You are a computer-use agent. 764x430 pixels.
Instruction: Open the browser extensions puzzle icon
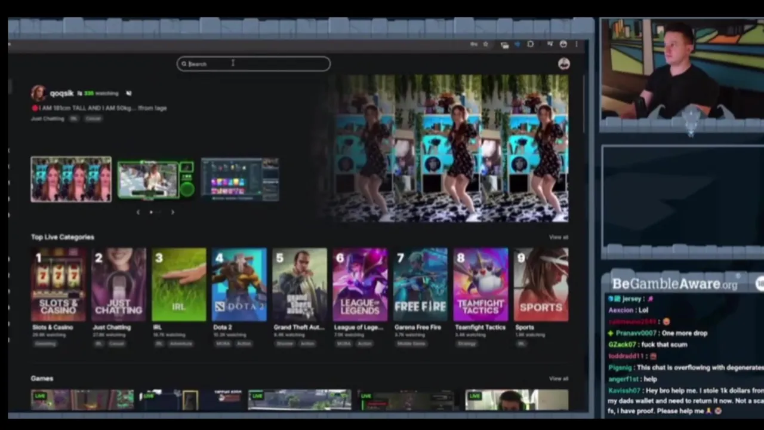click(x=530, y=44)
